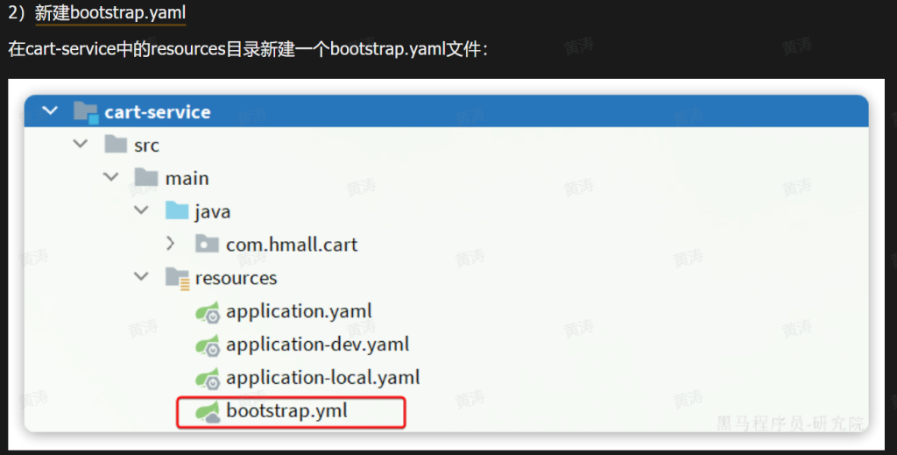Click the main folder icon

click(x=146, y=178)
